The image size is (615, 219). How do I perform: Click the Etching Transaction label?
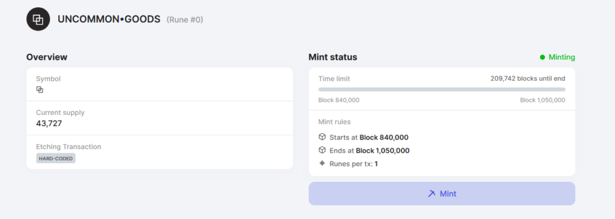coord(68,147)
